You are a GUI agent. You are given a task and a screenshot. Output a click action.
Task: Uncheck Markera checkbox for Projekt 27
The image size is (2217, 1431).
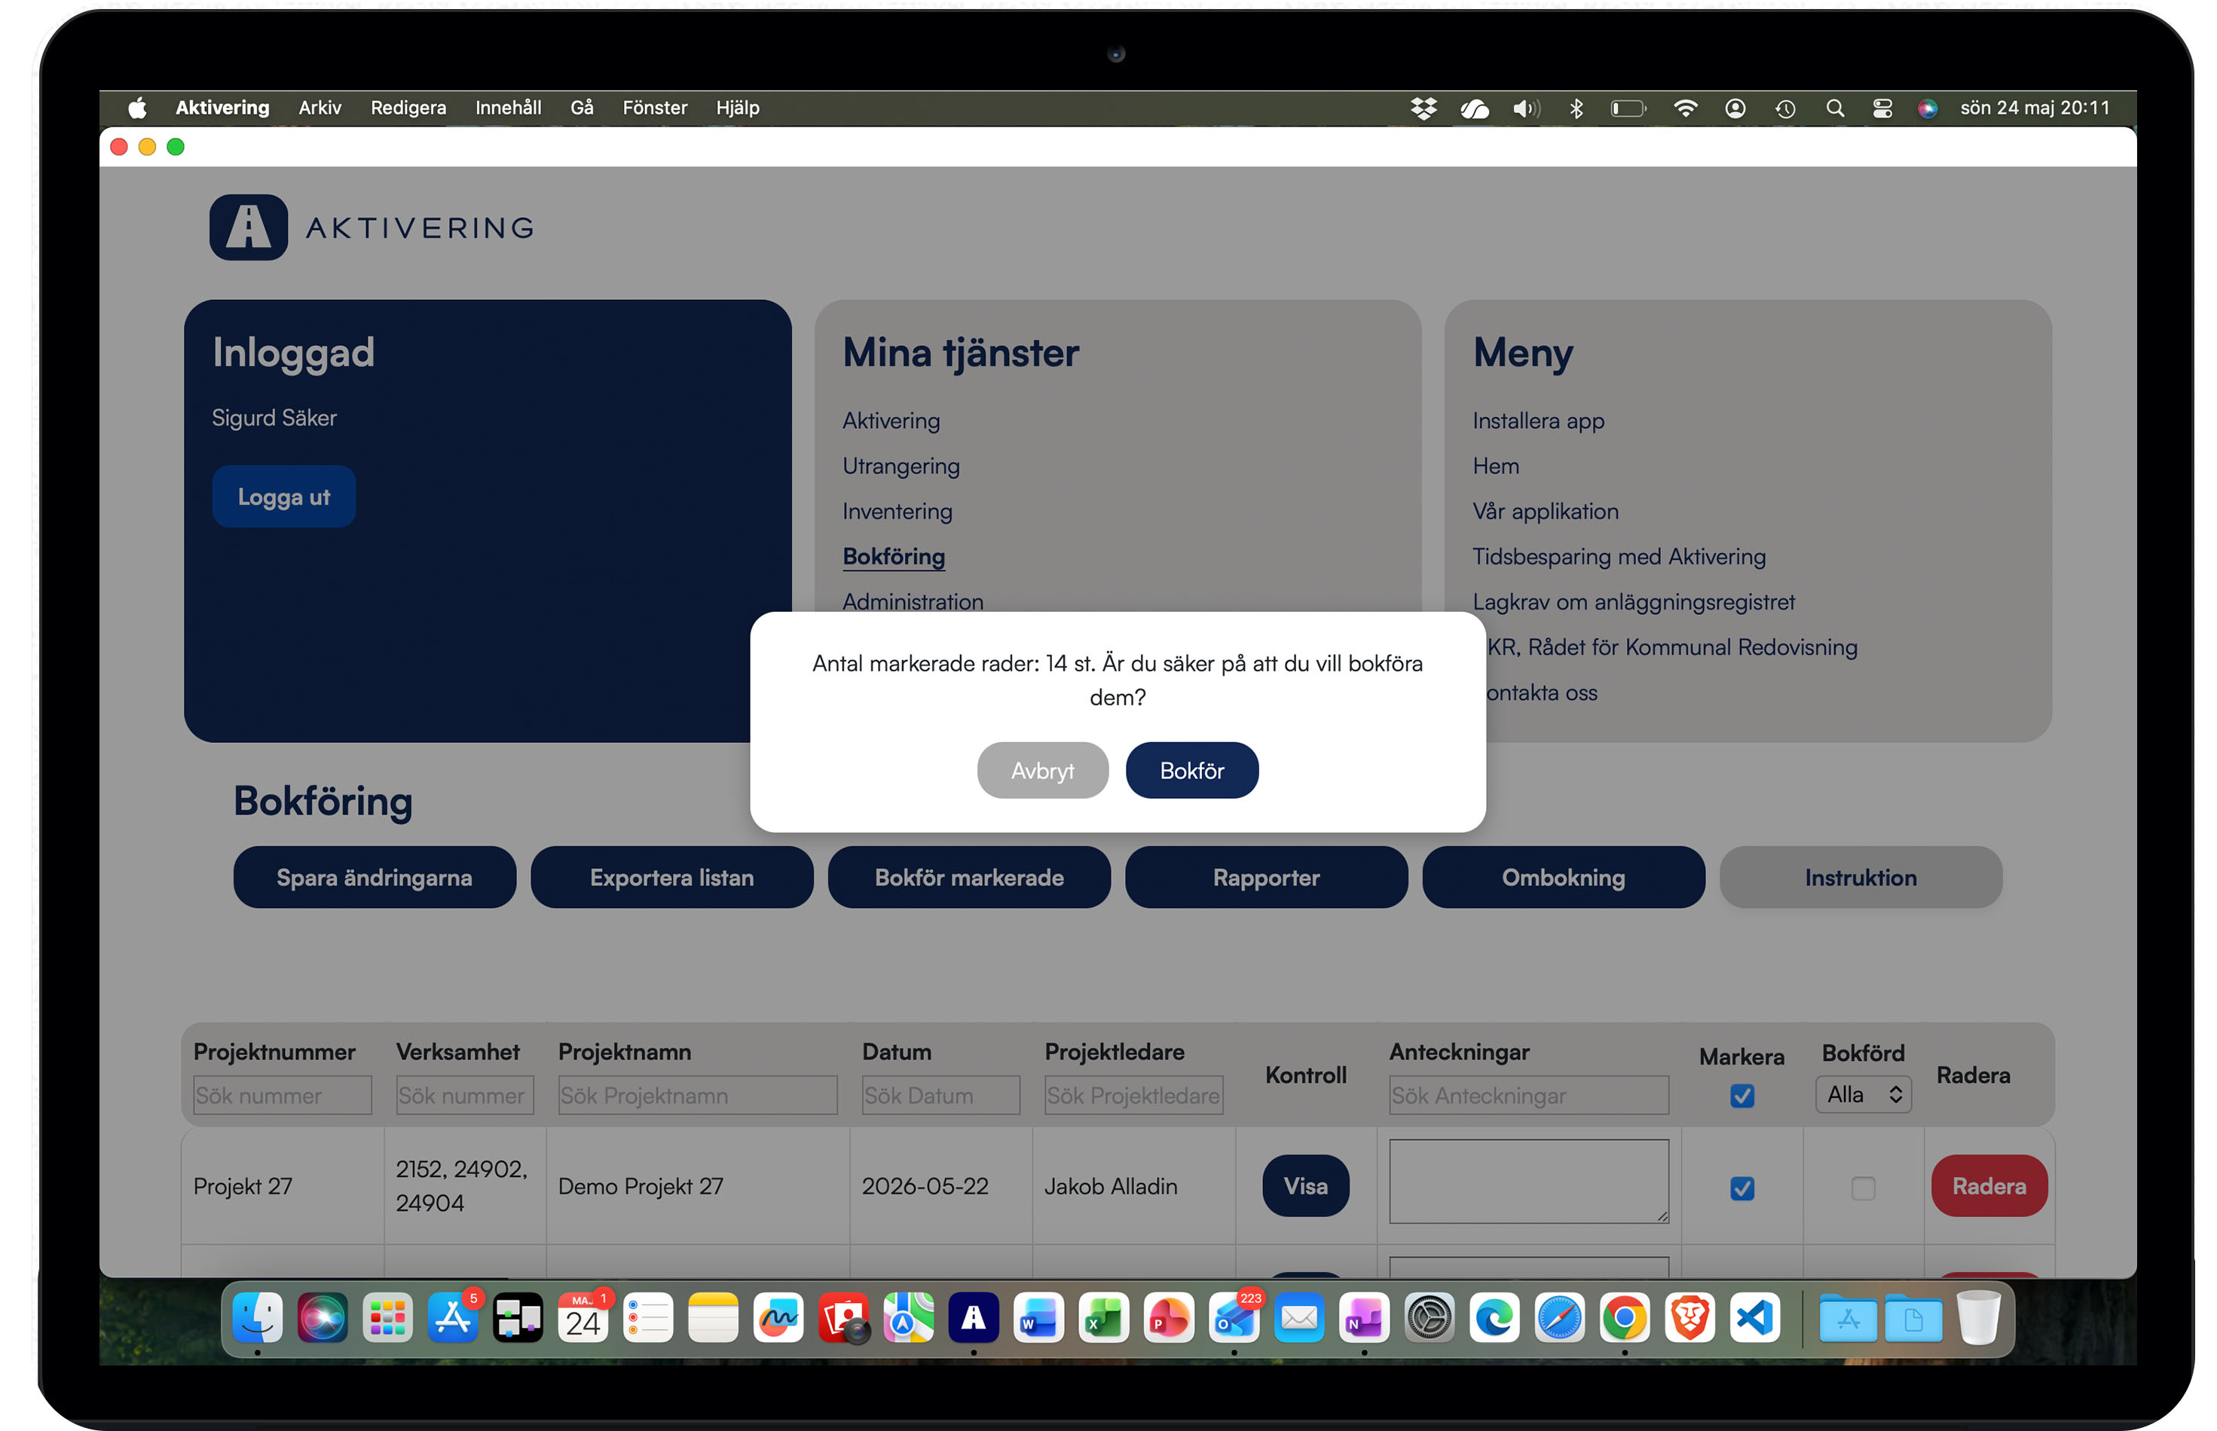pos(1741,1188)
